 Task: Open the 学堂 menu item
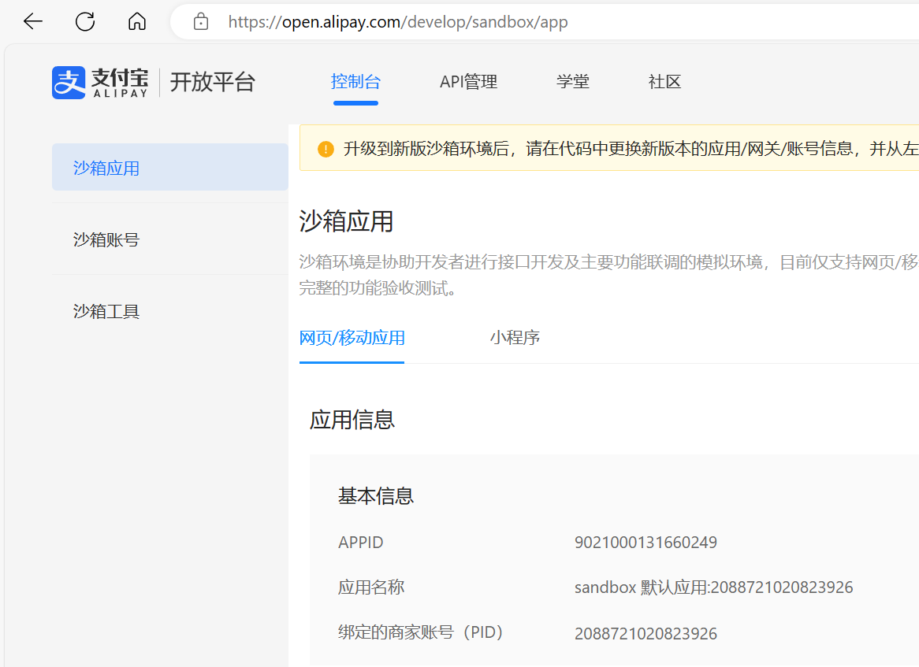click(x=573, y=81)
